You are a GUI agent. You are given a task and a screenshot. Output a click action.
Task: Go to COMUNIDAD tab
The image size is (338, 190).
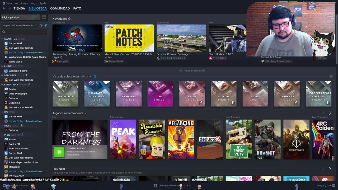point(60,8)
